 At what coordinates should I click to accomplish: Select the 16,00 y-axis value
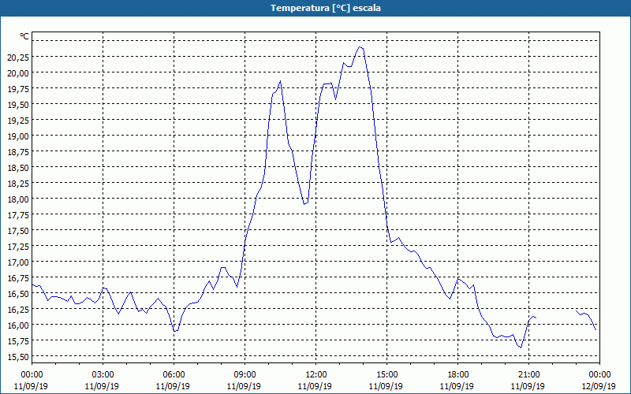18,325
